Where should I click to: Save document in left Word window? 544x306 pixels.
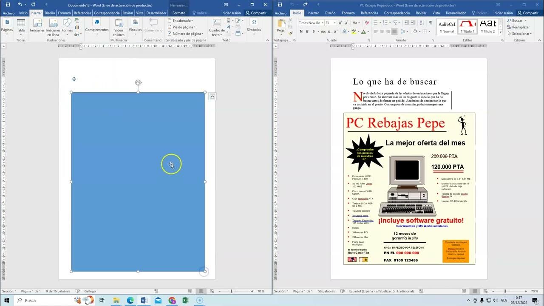tap(8, 5)
